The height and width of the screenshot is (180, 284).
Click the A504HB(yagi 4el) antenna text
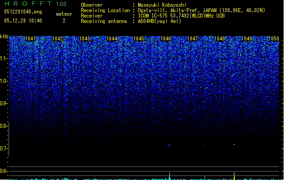159,21
